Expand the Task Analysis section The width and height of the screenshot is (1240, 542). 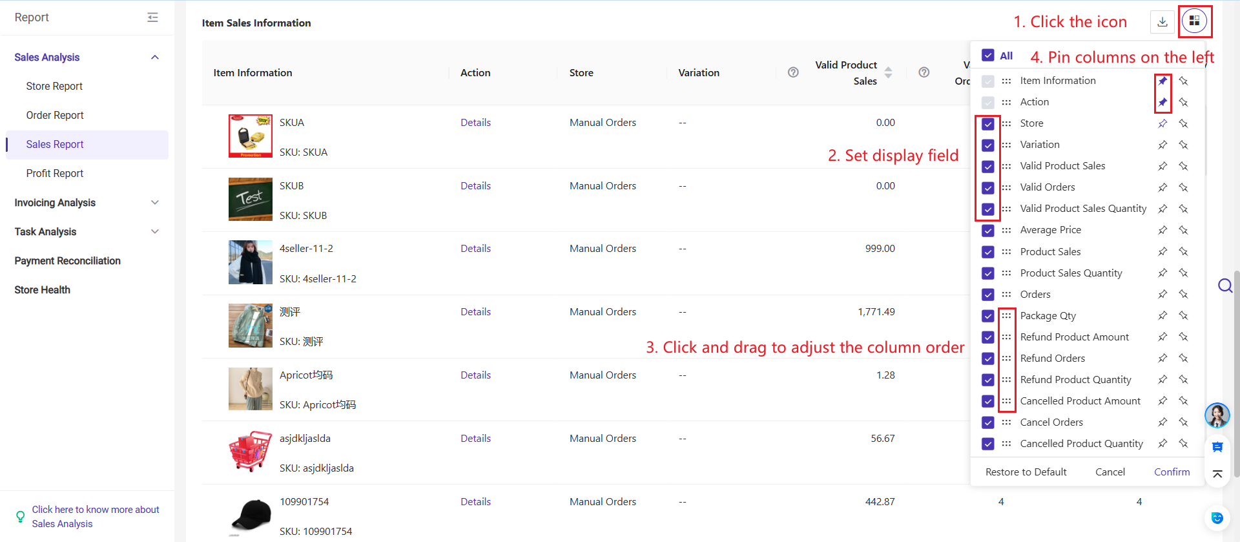point(155,232)
